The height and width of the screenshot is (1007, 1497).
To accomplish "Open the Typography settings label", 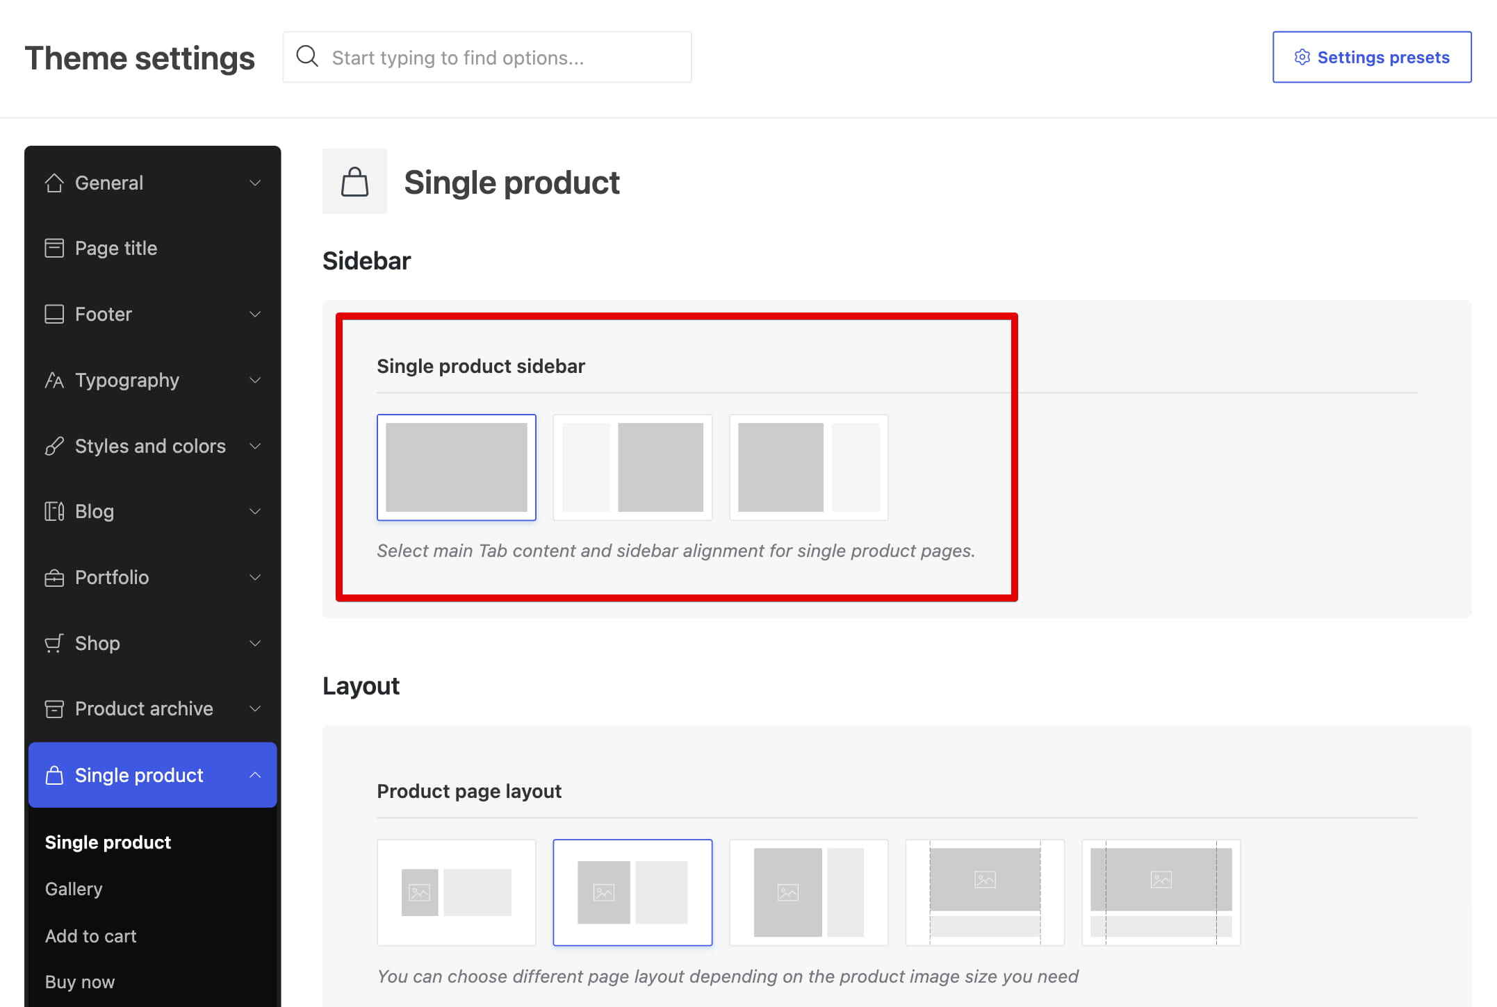I will [x=127, y=380].
